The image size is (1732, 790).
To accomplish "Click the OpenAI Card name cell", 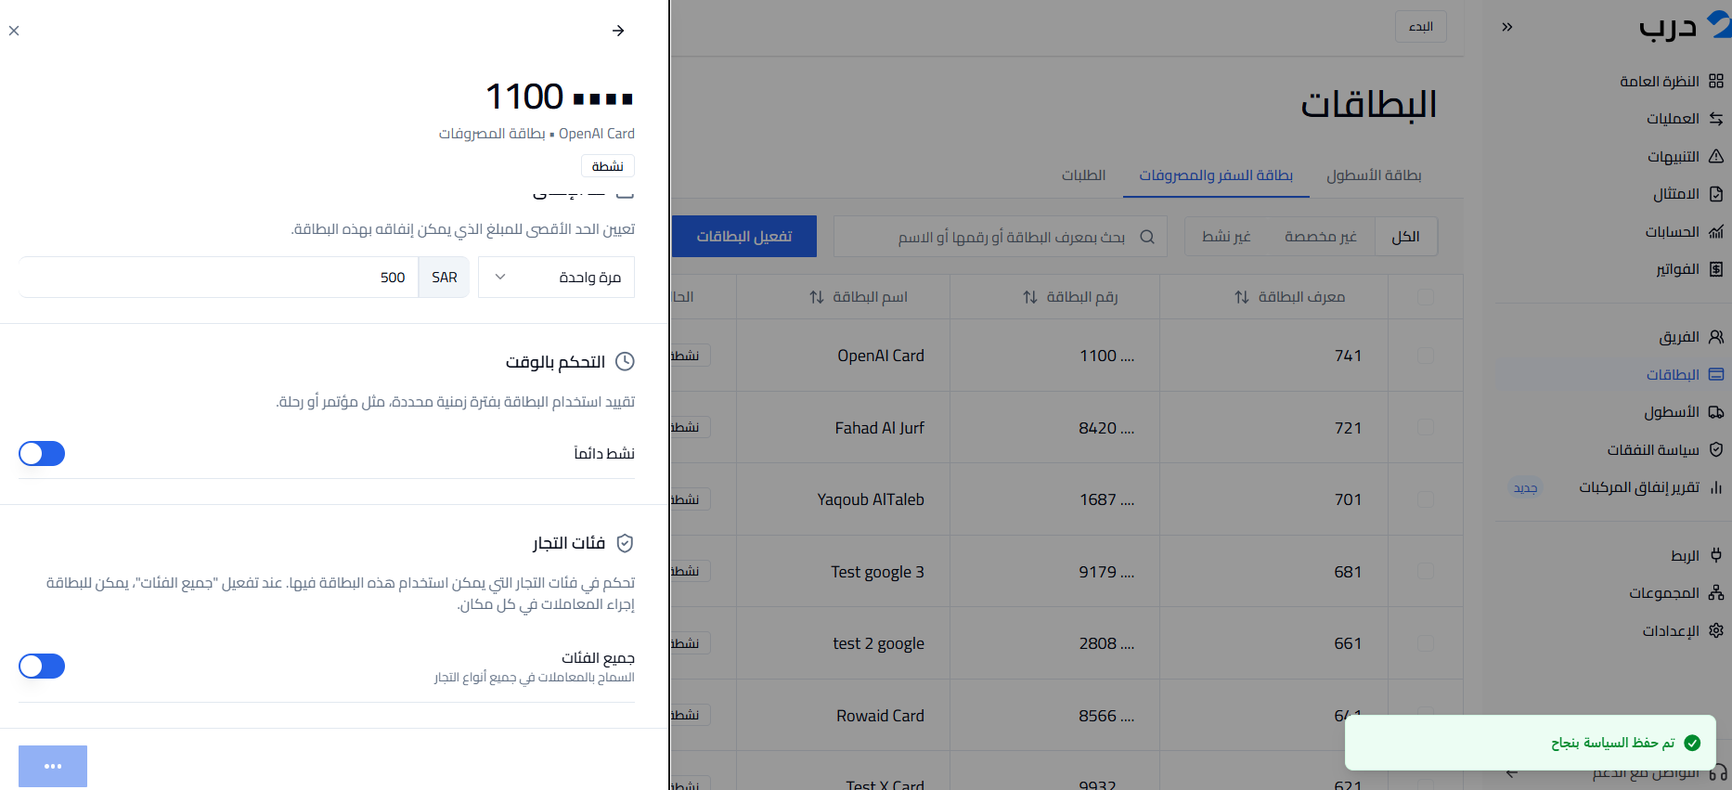I will [x=881, y=356].
